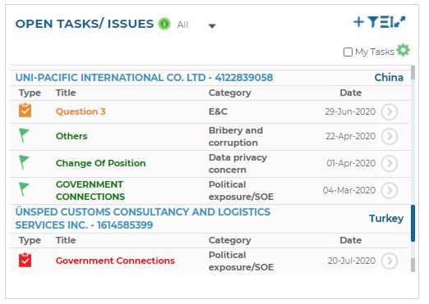Open red Government Connections task title

pyautogui.click(x=115, y=261)
